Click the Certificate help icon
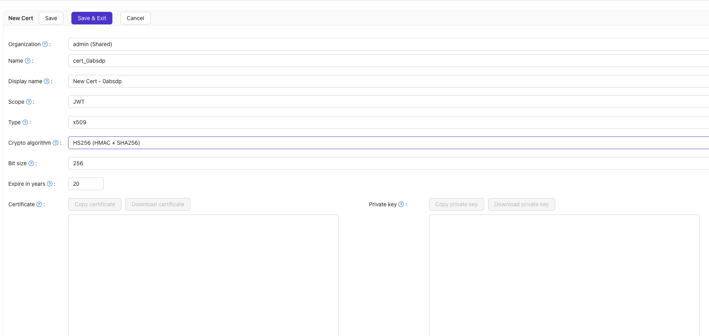709x336 pixels. 39,204
